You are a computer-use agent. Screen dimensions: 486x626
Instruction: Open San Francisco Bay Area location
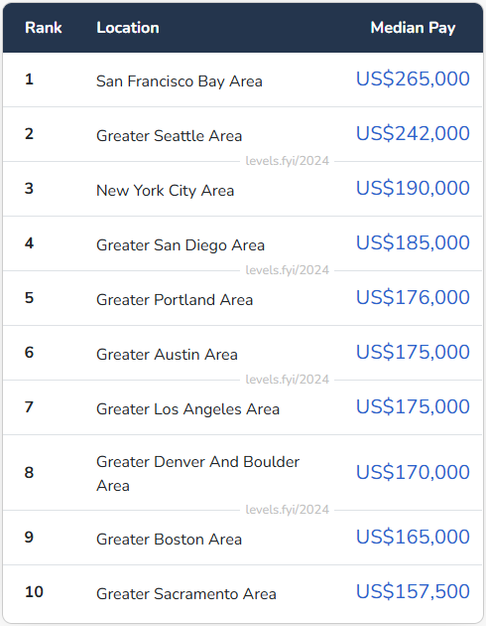click(180, 81)
